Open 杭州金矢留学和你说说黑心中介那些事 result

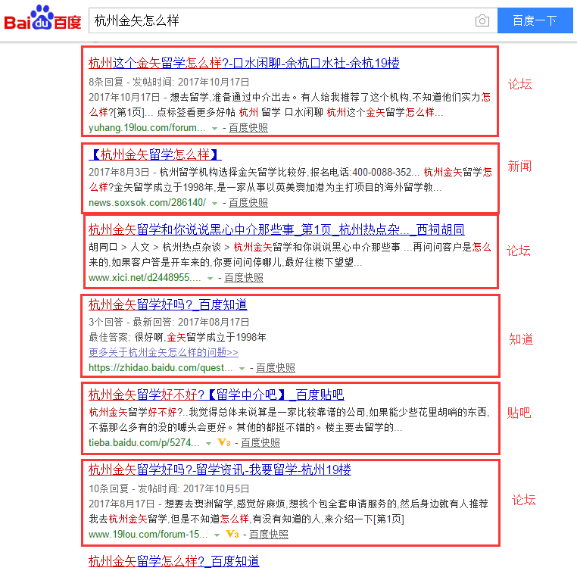tap(276, 229)
